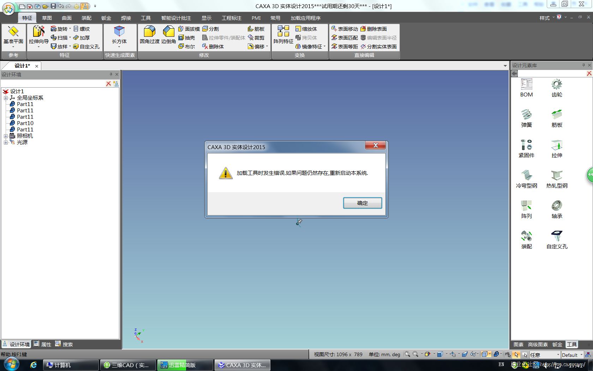
Task: Select the 面拔模 face draft tool
Action: click(189, 29)
